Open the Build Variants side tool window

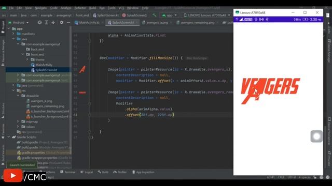3,154
